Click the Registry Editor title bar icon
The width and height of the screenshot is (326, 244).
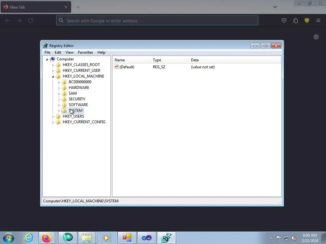tap(45, 46)
